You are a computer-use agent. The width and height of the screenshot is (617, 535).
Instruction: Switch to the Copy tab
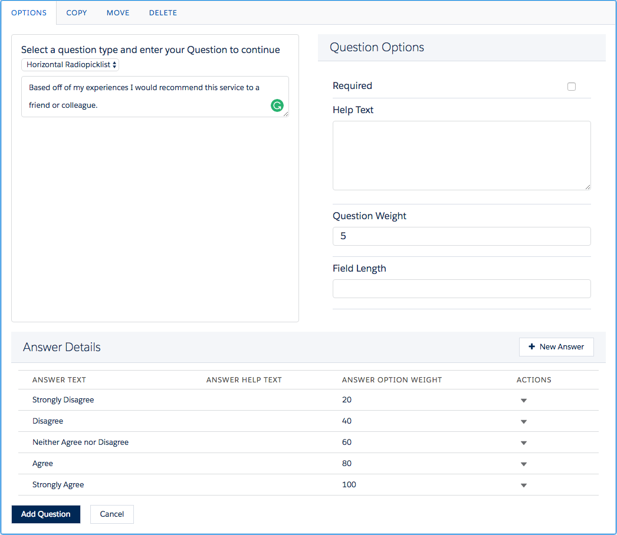(x=76, y=12)
